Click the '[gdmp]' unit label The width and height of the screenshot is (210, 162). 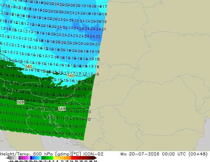(x=64, y=154)
